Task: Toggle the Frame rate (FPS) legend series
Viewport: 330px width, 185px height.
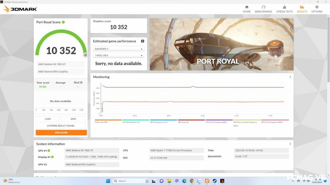Action: pos(108,120)
